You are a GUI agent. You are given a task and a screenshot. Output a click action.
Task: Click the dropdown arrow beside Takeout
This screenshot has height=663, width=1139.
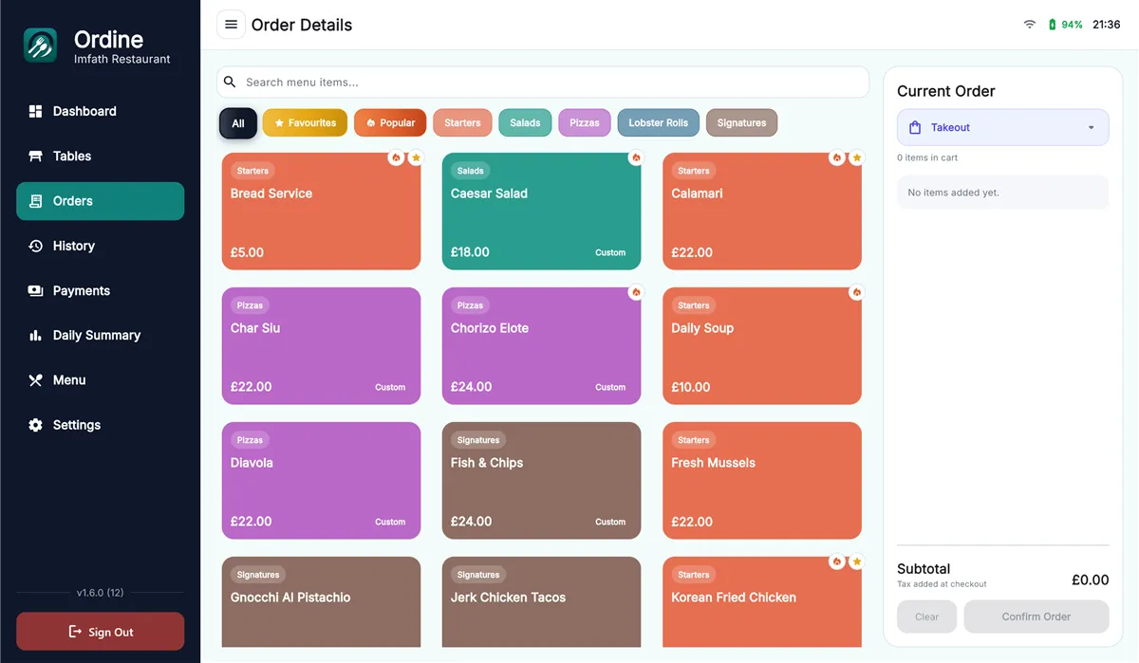tap(1091, 128)
